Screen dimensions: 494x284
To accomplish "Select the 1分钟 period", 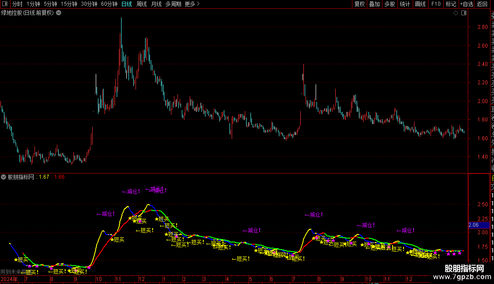I will click(x=33, y=4).
